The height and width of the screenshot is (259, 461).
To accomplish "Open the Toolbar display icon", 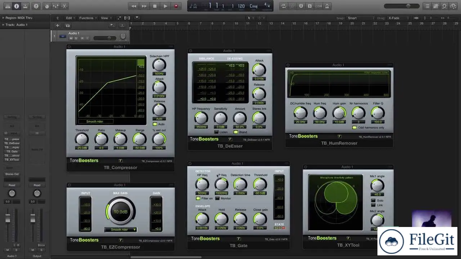I will click(25, 6).
